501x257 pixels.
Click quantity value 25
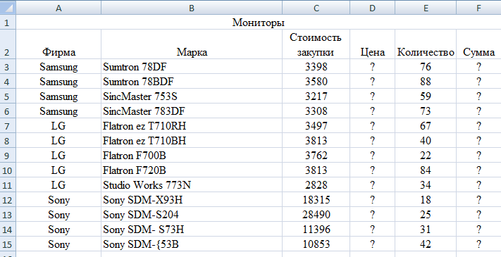coord(426,215)
